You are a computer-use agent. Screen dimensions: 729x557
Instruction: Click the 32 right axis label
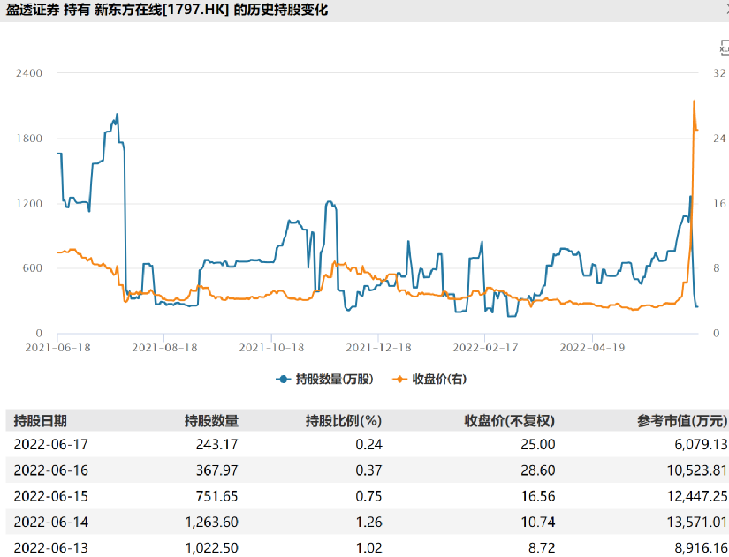click(719, 73)
